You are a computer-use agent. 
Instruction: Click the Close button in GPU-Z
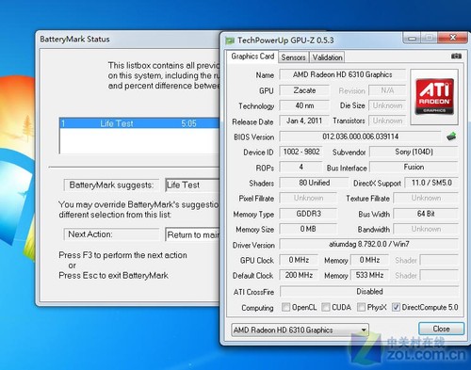pyautogui.click(x=441, y=329)
